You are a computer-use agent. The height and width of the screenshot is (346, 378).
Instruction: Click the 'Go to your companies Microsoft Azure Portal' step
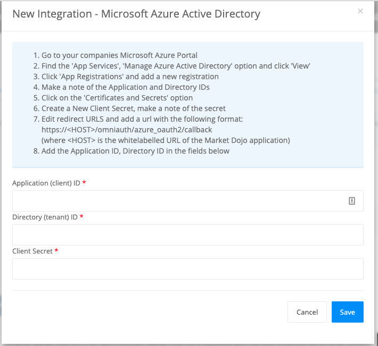(x=119, y=55)
